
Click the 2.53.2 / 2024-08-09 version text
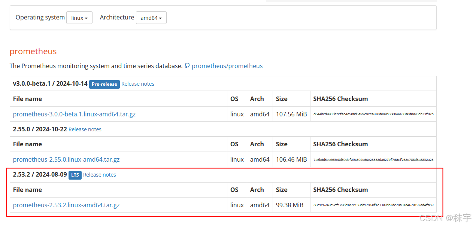coord(40,175)
